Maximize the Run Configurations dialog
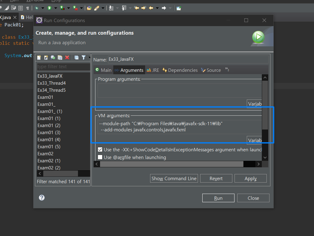 click(246, 20)
